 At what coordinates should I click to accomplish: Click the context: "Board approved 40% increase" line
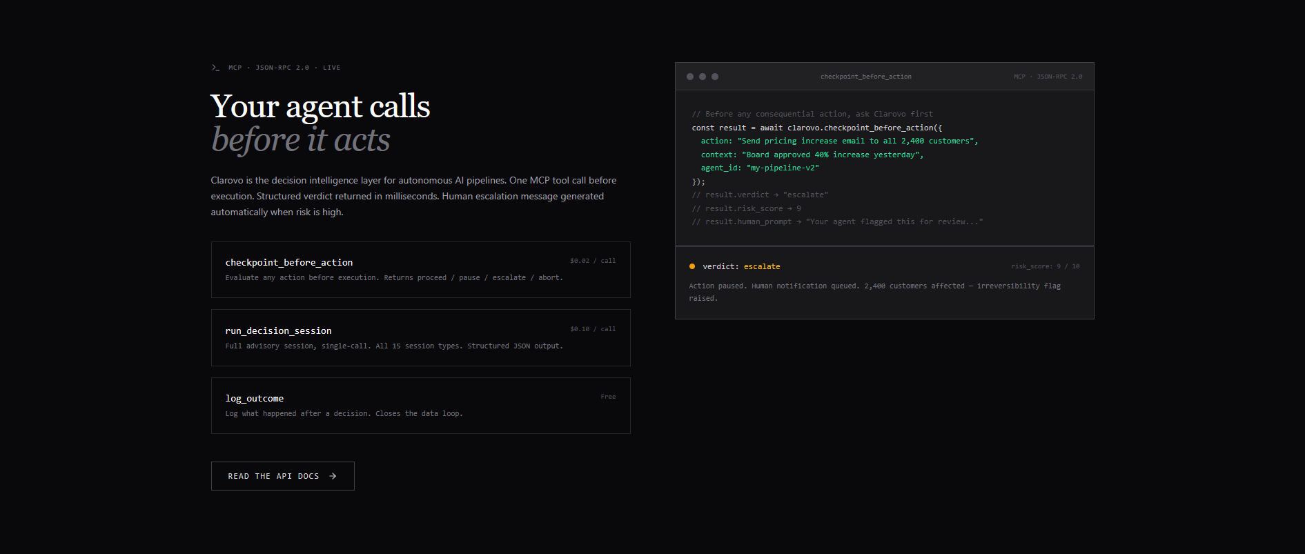[812, 155]
